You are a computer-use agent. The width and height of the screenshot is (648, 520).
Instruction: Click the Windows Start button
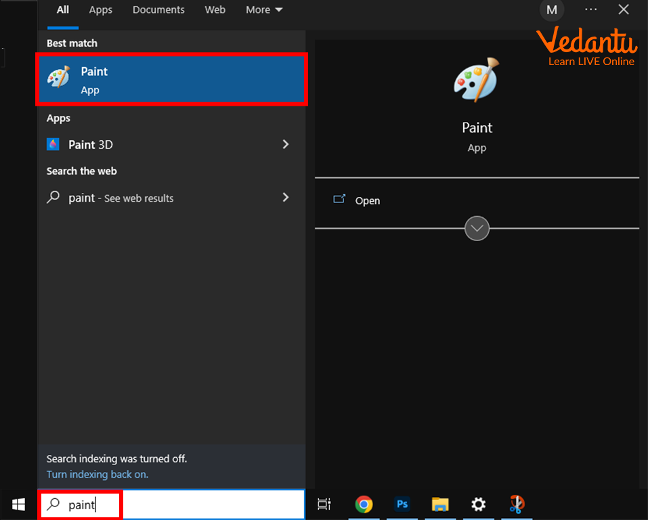coord(18,504)
